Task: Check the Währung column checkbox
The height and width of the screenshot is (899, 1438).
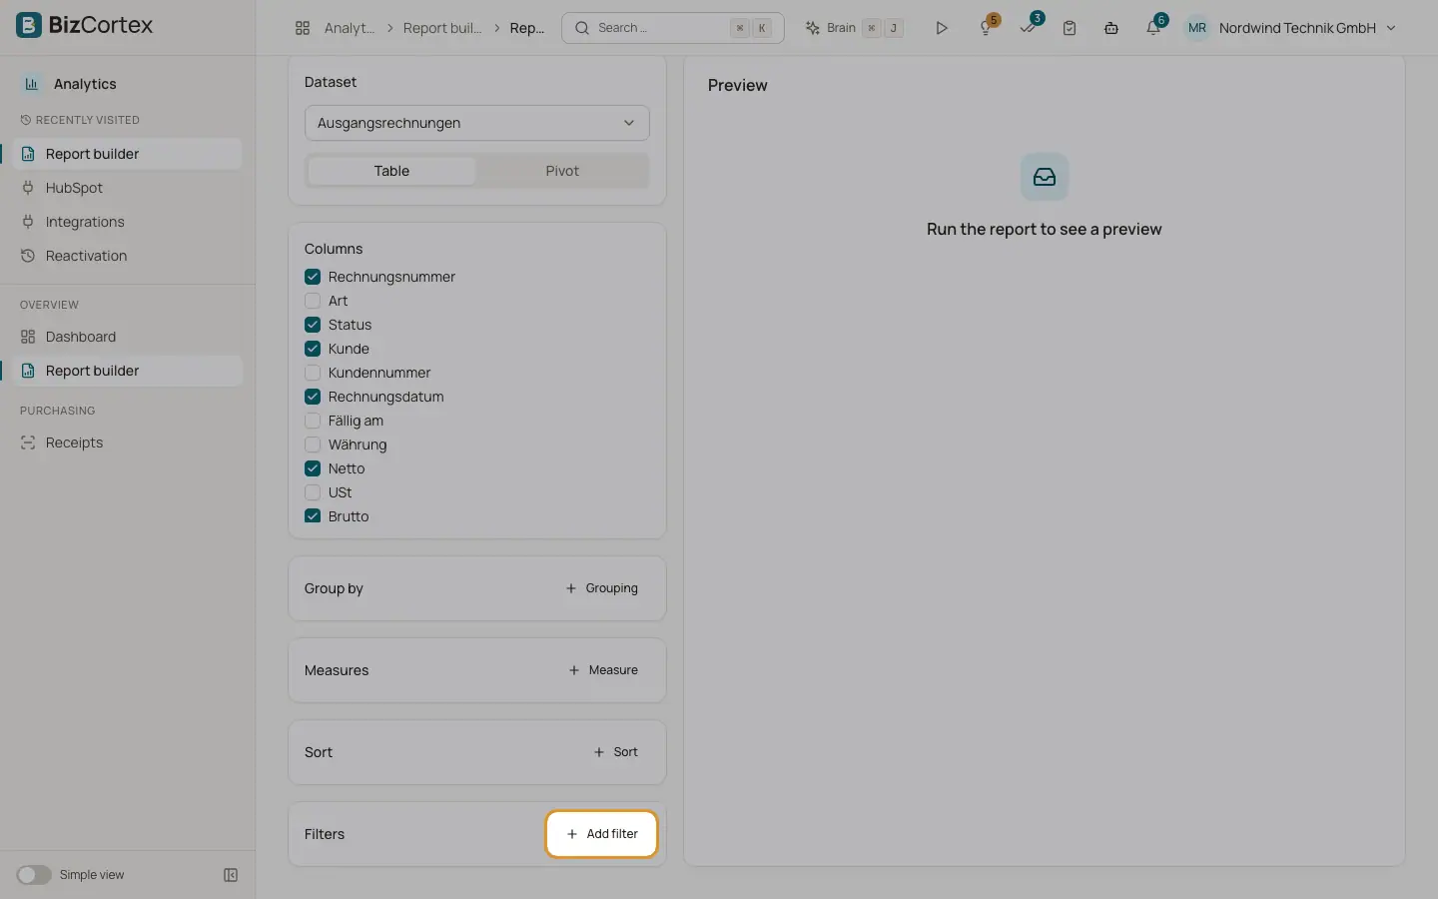Action: pos(313,445)
